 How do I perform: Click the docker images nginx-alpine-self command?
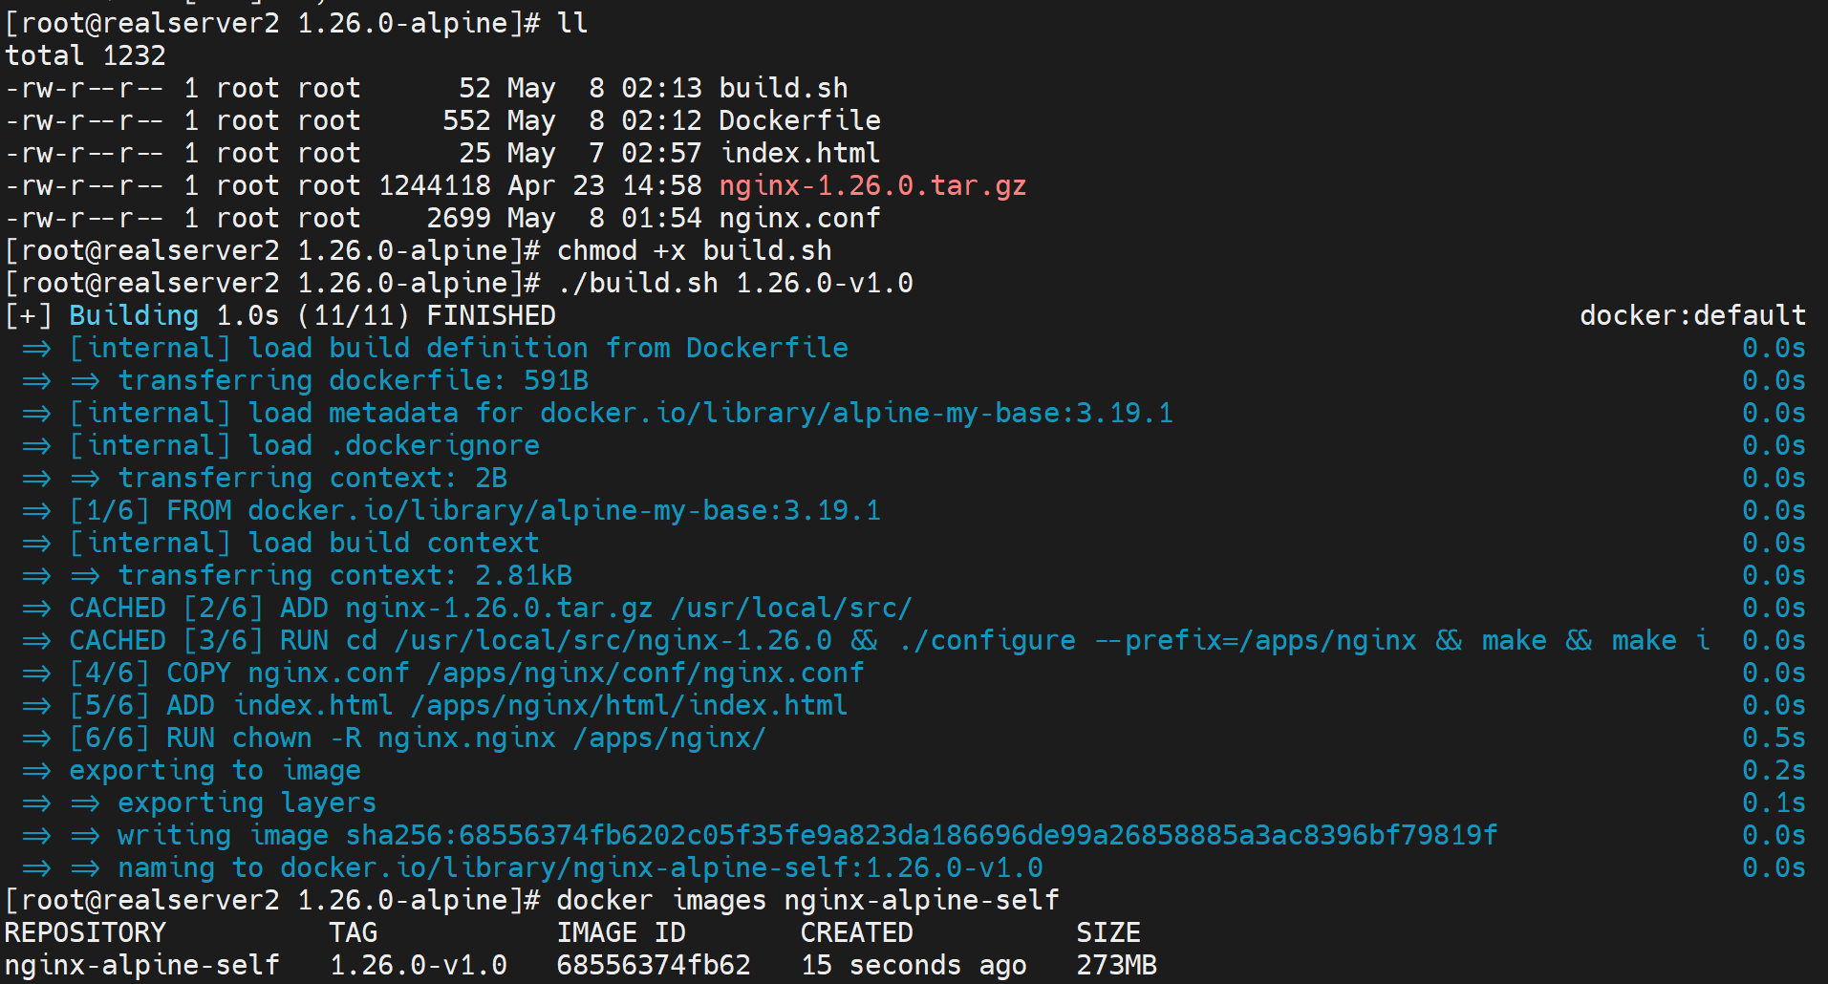point(807,900)
